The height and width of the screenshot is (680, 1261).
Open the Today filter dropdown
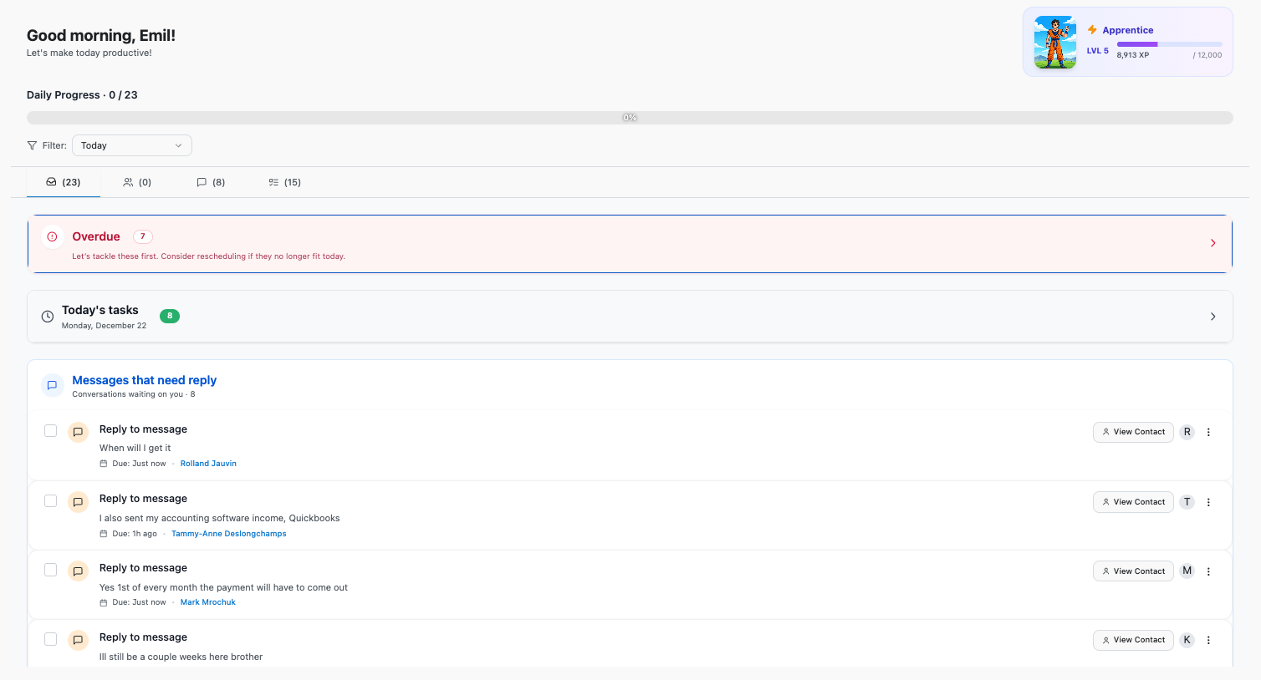[x=132, y=145]
